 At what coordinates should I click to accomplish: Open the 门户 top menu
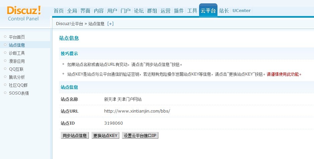[126, 11]
